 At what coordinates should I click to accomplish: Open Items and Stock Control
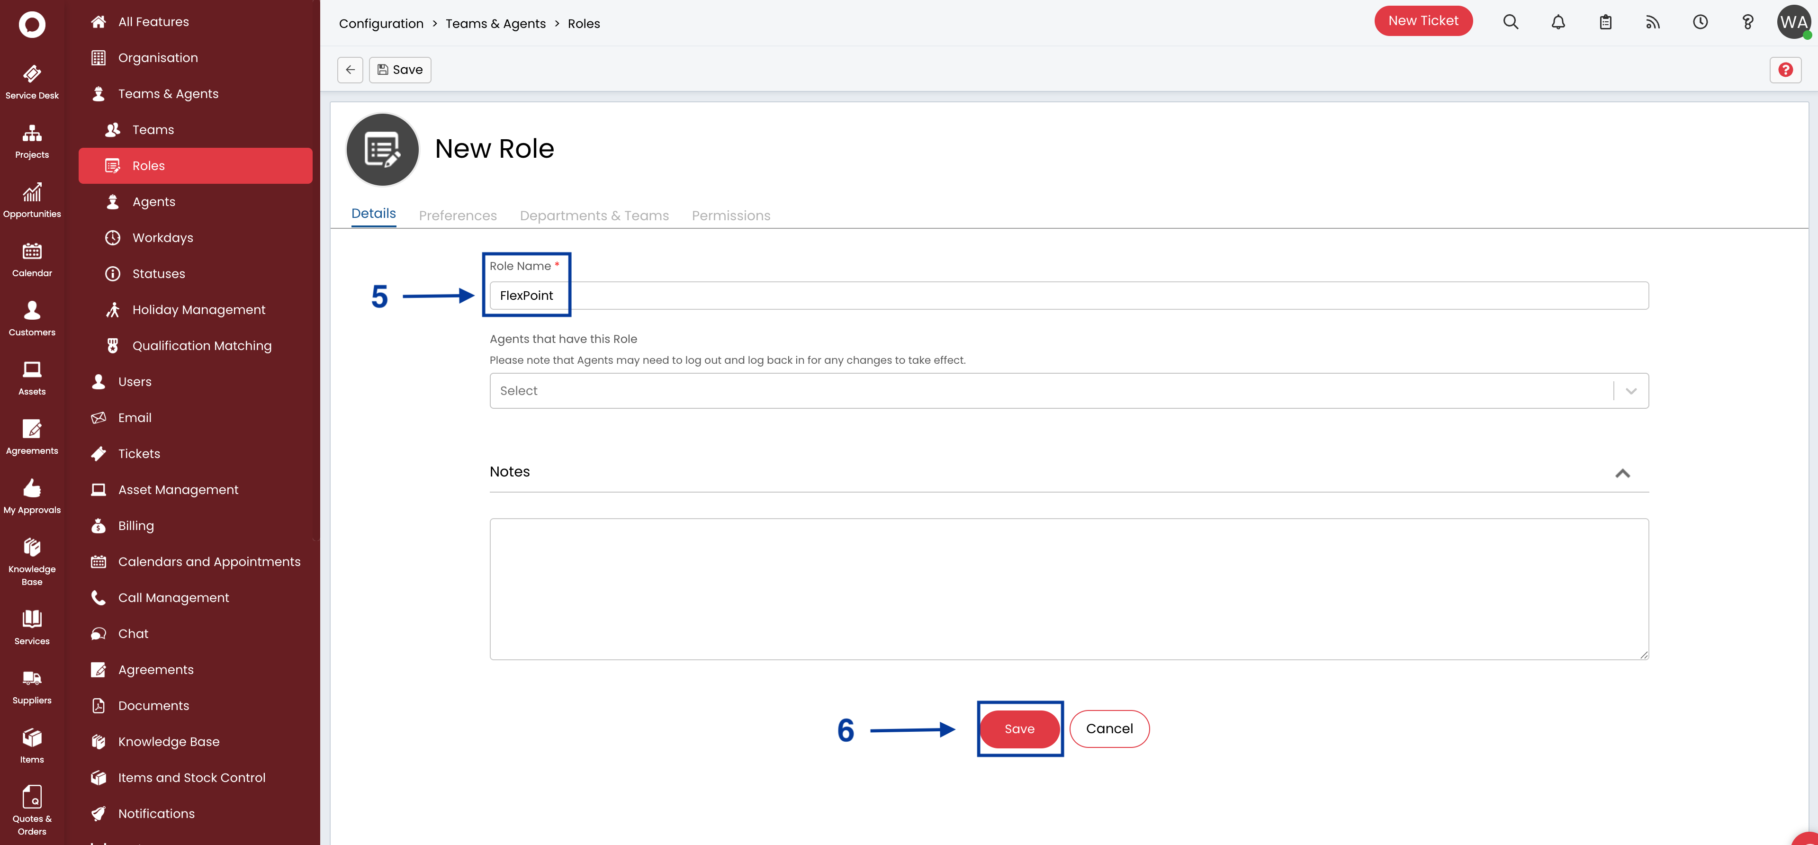[195, 778]
